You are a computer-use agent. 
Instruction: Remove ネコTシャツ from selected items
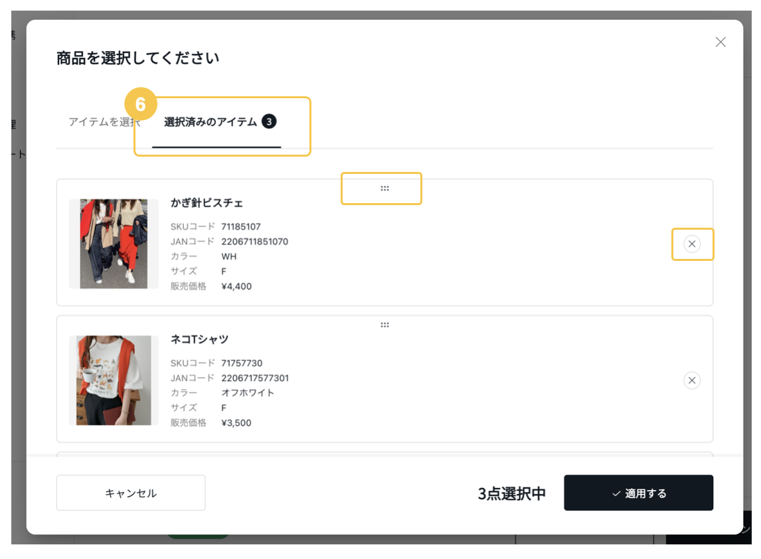[x=691, y=380]
